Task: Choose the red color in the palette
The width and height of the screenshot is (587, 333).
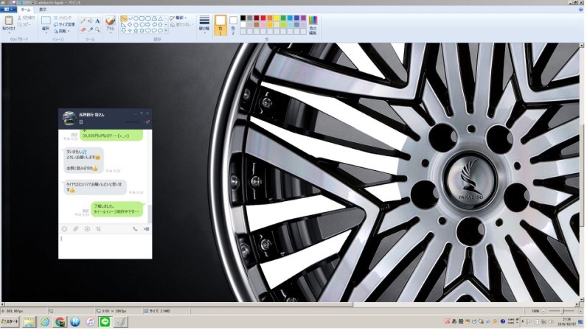Action: click(x=263, y=17)
